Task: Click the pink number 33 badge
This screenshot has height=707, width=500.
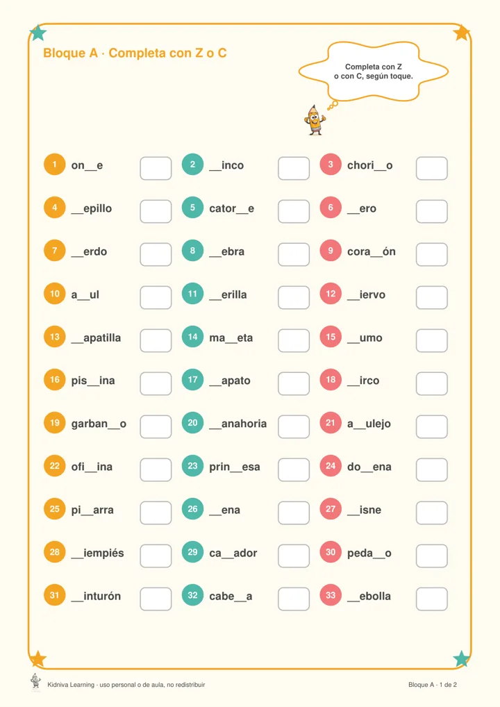Action: coord(331,594)
